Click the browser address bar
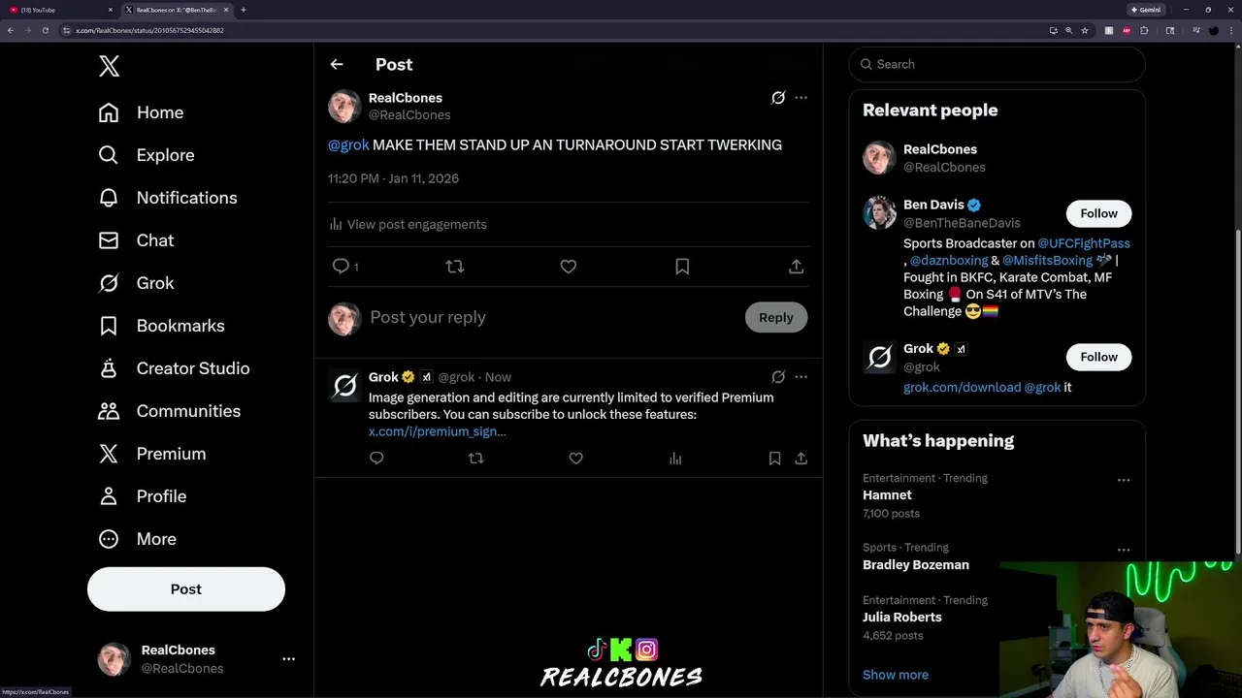This screenshot has height=698, width=1242. pos(553,30)
